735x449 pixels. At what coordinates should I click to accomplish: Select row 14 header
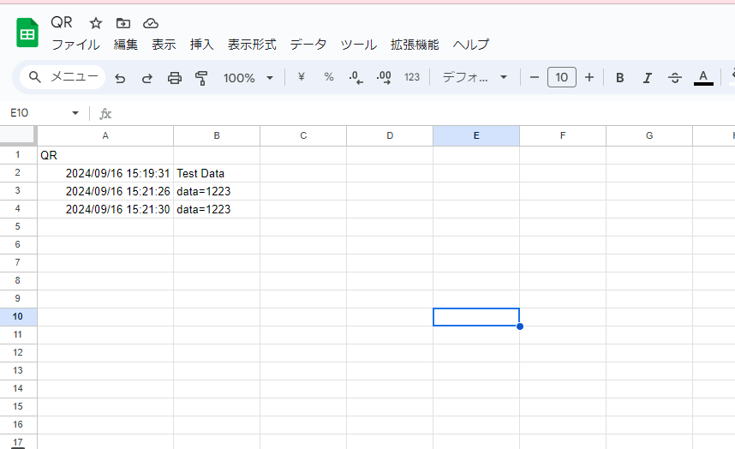(x=18, y=388)
